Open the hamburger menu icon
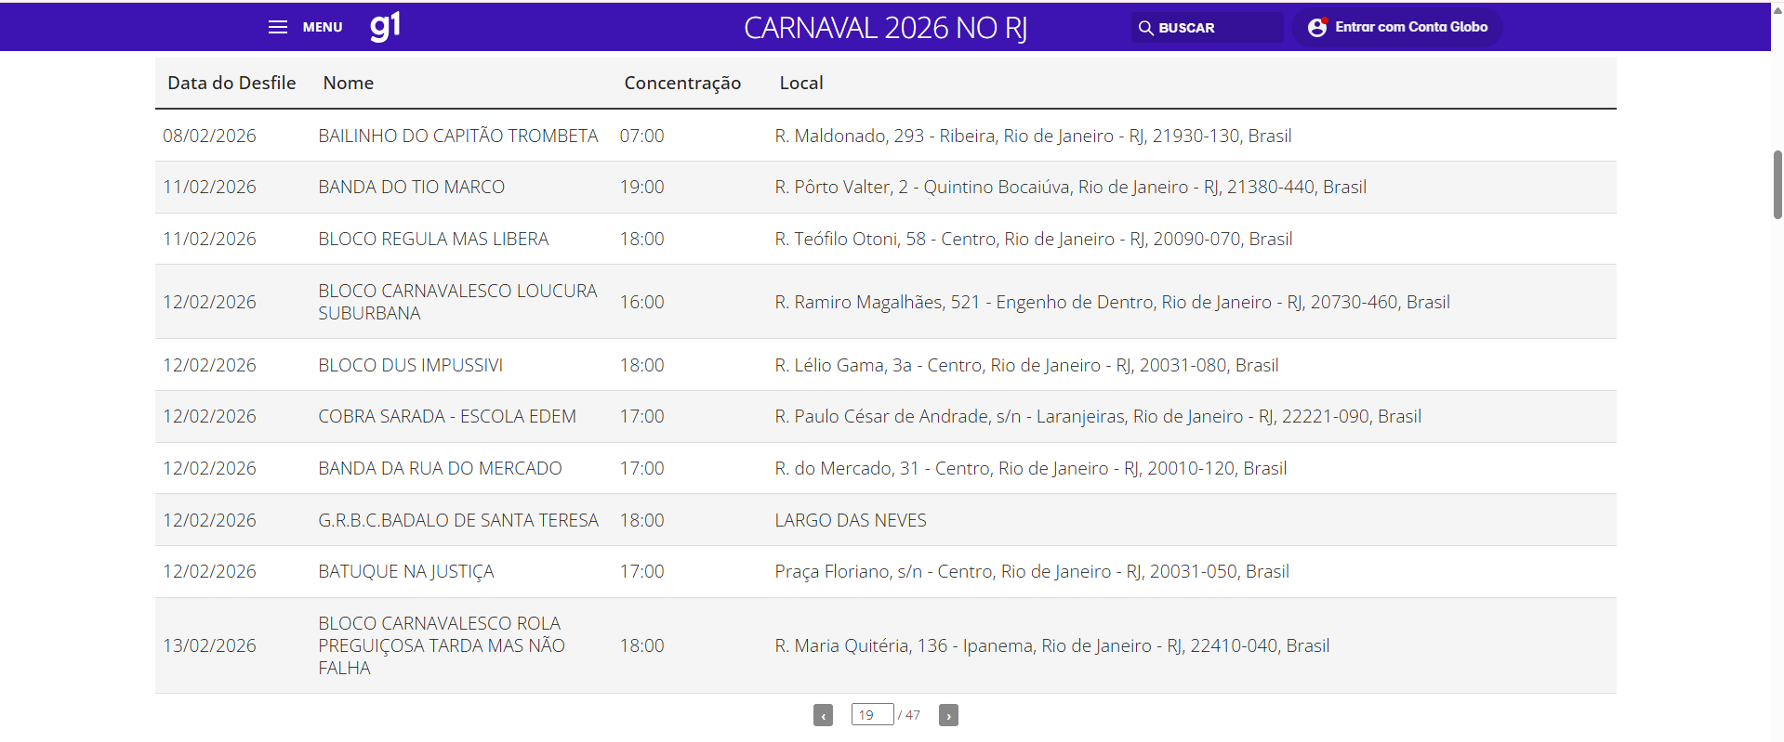1784x742 pixels. pos(277,27)
